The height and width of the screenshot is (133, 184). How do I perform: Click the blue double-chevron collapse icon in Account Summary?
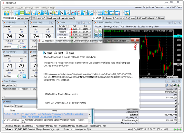(167, 85)
